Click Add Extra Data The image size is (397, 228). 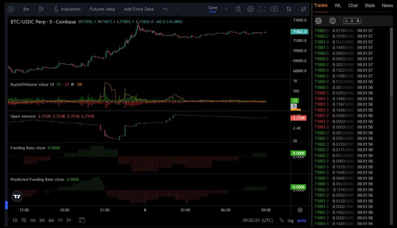[139, 9]
